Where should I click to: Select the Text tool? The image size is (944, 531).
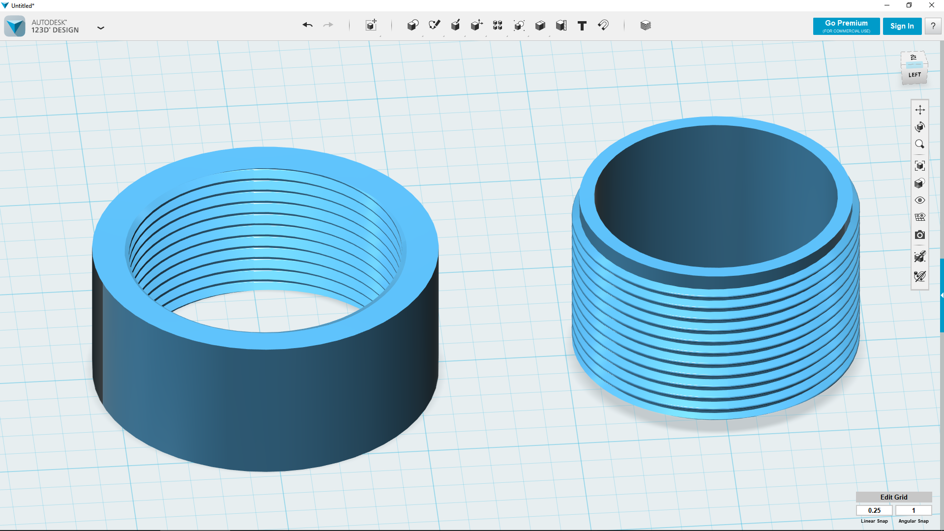click(582, 26)
